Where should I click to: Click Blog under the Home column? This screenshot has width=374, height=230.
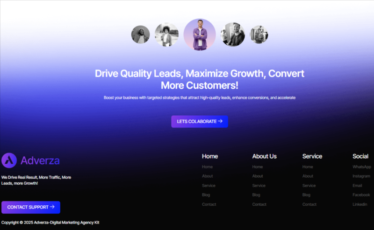pos(206,195)
